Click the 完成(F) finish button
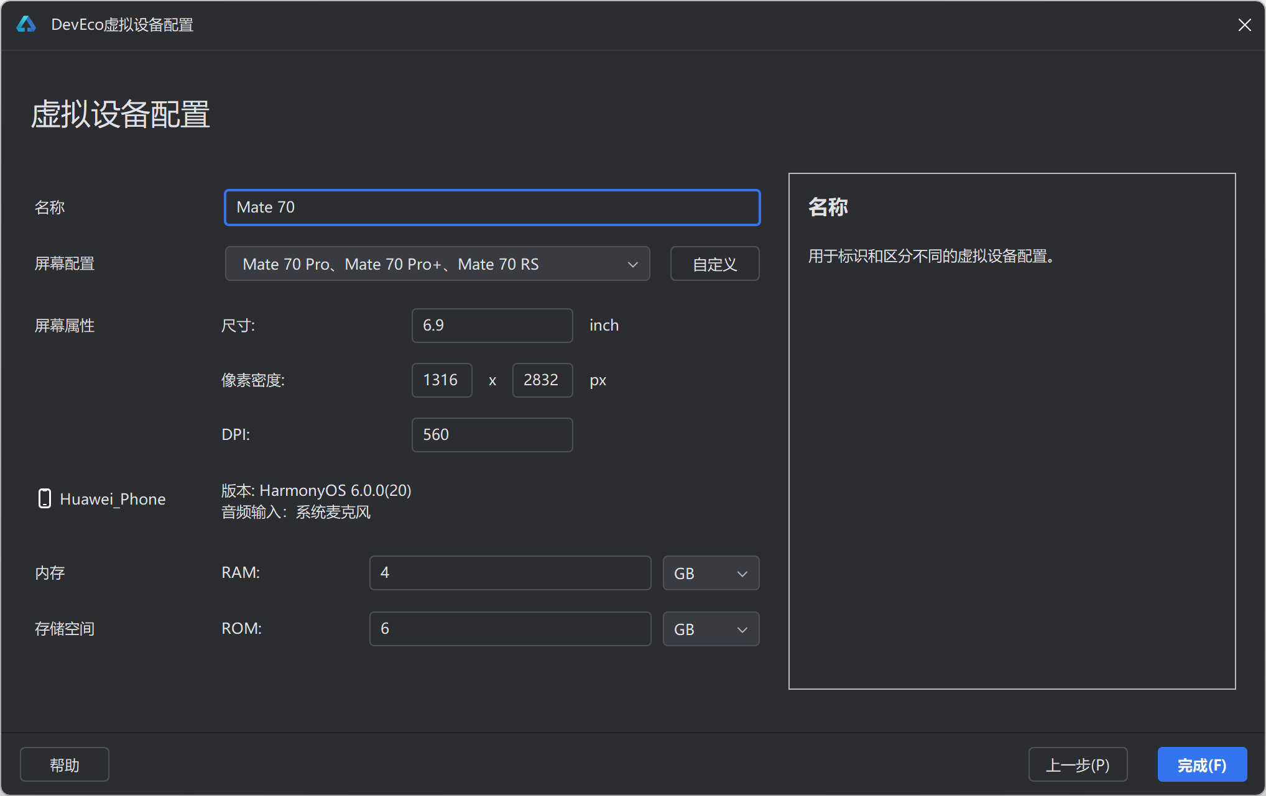Image resolution: width=1266 pixels, height=796 pixels. [1201, 764]
